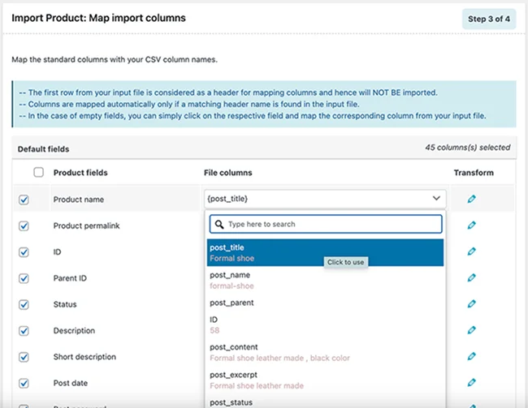Disable the Parent ID checkbox
Screen dimensions: 528x408
coord(24,278)
